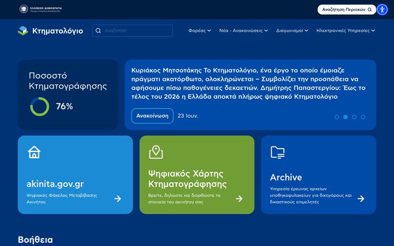Expand the Ηλεκτρονικές Υπηρεσίες menu
The image size is (394, 246).
point(345,31)
